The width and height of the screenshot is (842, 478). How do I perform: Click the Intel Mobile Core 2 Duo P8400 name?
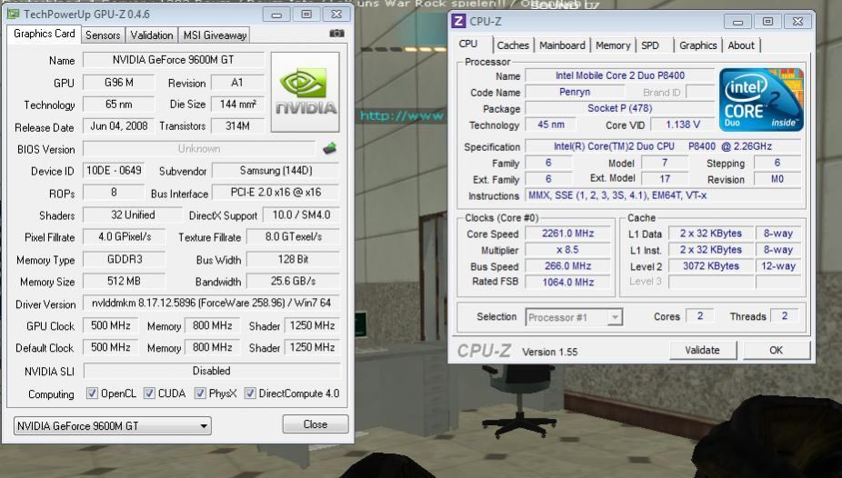click(620, 75)
